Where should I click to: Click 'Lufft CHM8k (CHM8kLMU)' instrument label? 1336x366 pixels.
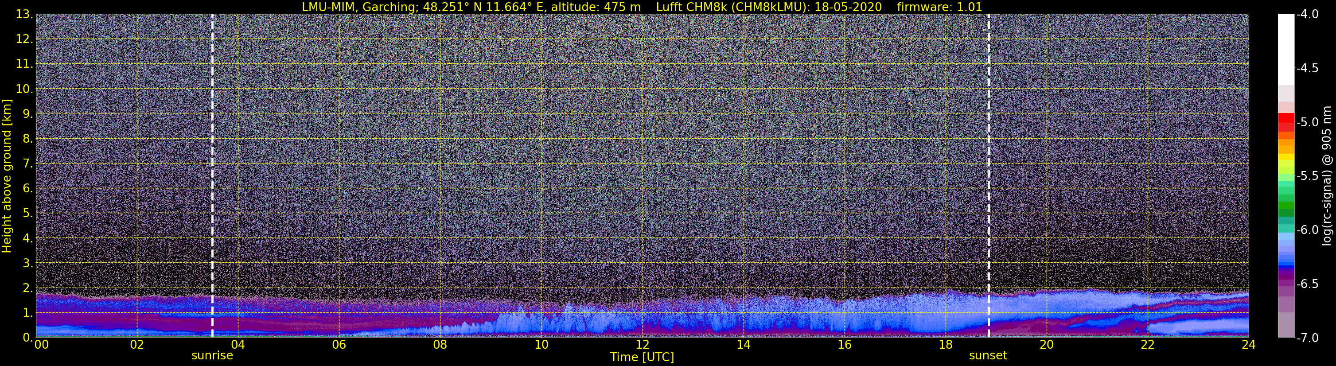(732, 7)
